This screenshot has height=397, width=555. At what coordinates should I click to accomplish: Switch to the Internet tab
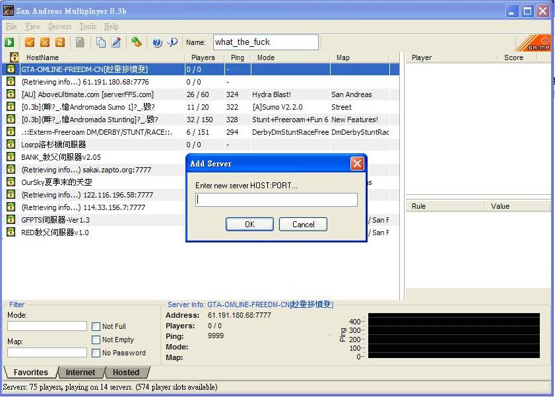click(81, 372)
